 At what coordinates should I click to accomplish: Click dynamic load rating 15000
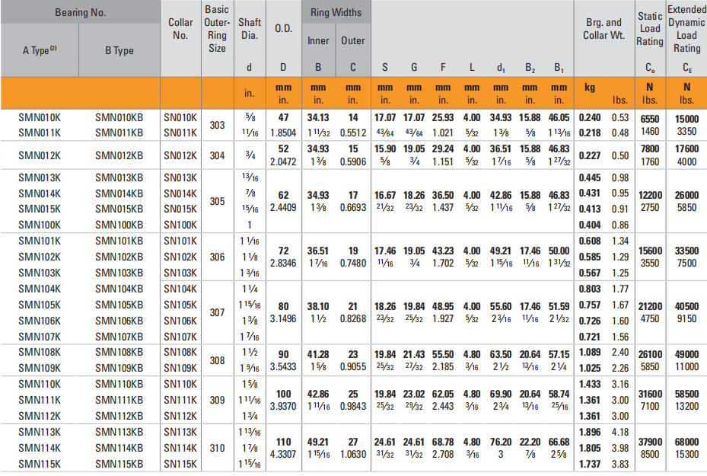(x=686, y=119)
